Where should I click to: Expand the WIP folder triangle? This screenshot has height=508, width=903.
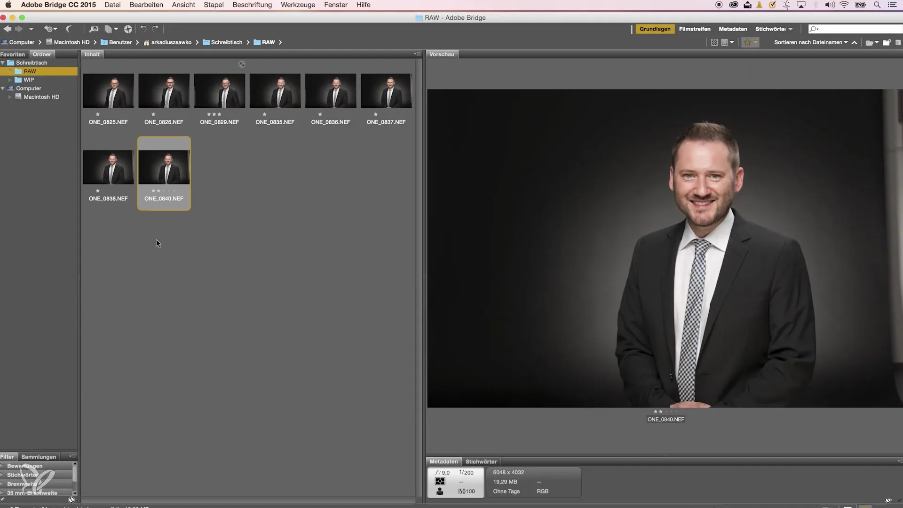10,80
